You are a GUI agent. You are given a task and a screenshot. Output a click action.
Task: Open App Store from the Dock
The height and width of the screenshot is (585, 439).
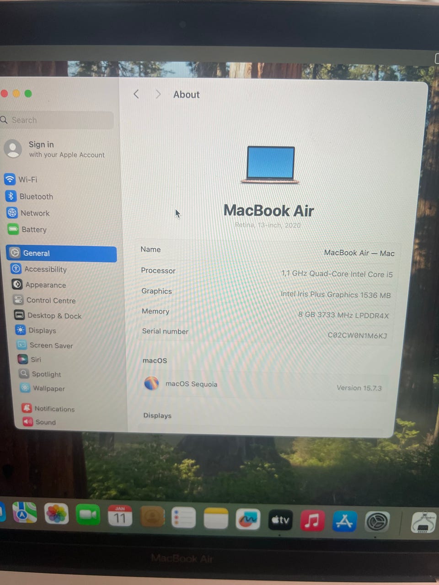pos(344,521)
